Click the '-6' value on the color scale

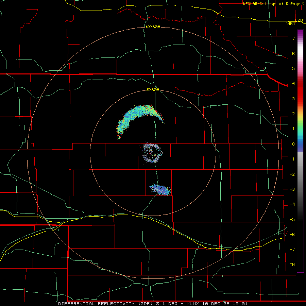tap(292, 235)
